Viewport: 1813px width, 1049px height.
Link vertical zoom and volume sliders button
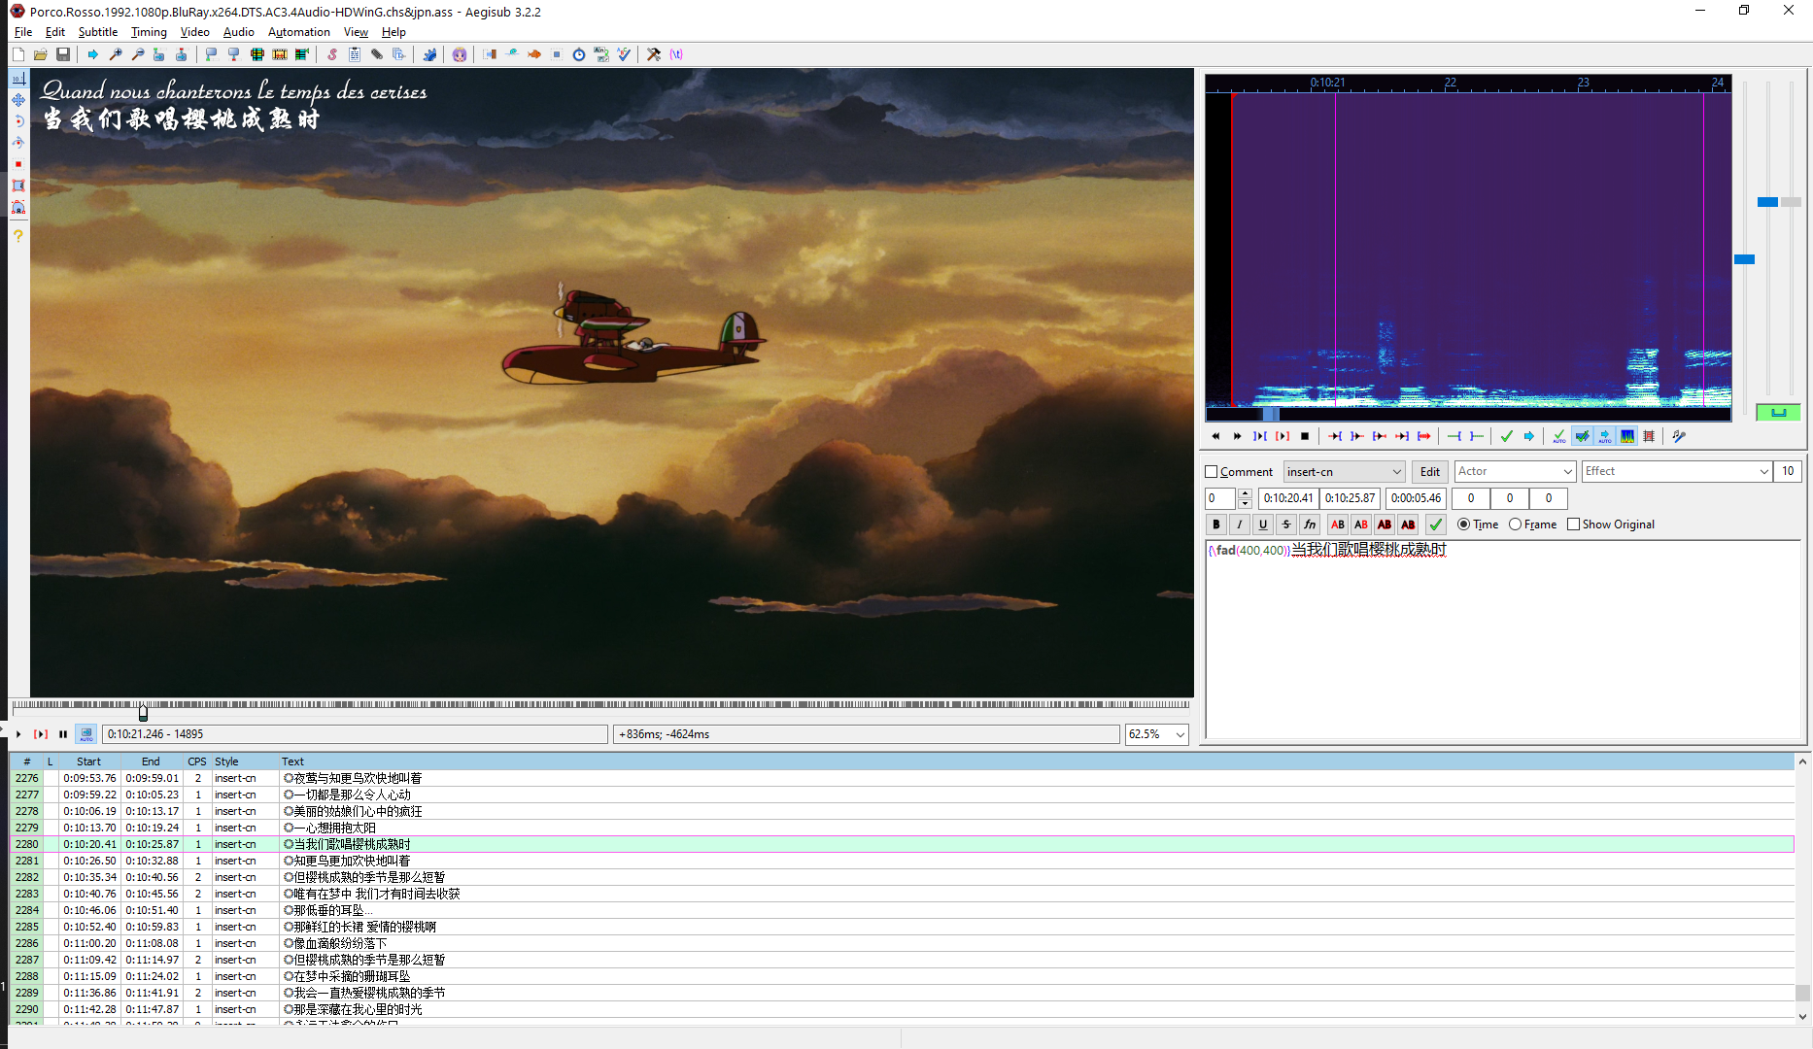[1778, 413]
